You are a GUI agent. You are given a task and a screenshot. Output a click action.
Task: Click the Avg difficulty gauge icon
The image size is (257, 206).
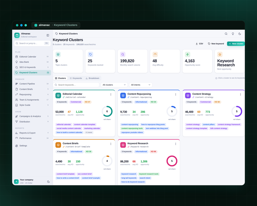(x=155, y=54)
